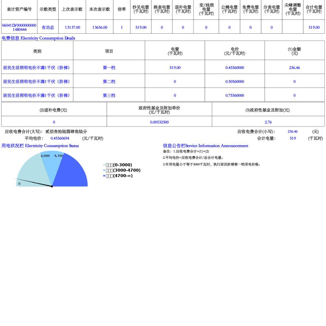Select the 第三档 tier cell

[x=109, y=96]
